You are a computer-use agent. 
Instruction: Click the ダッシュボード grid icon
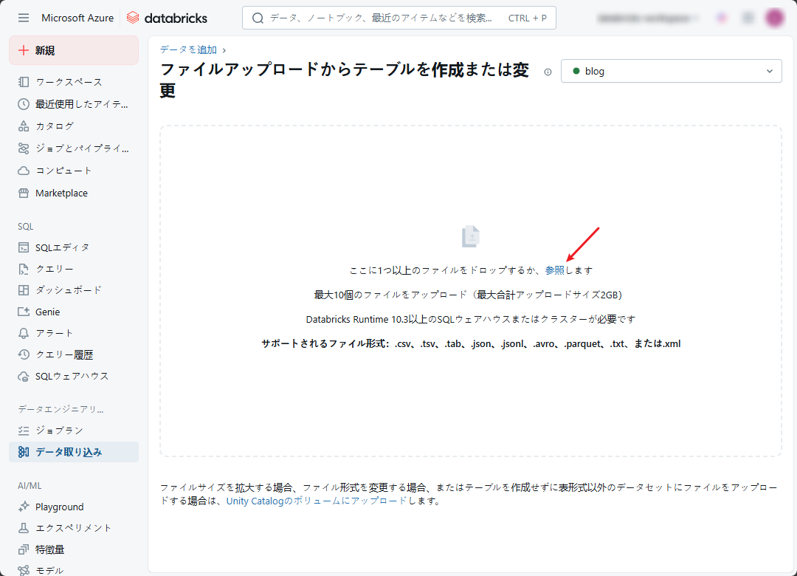24,290
